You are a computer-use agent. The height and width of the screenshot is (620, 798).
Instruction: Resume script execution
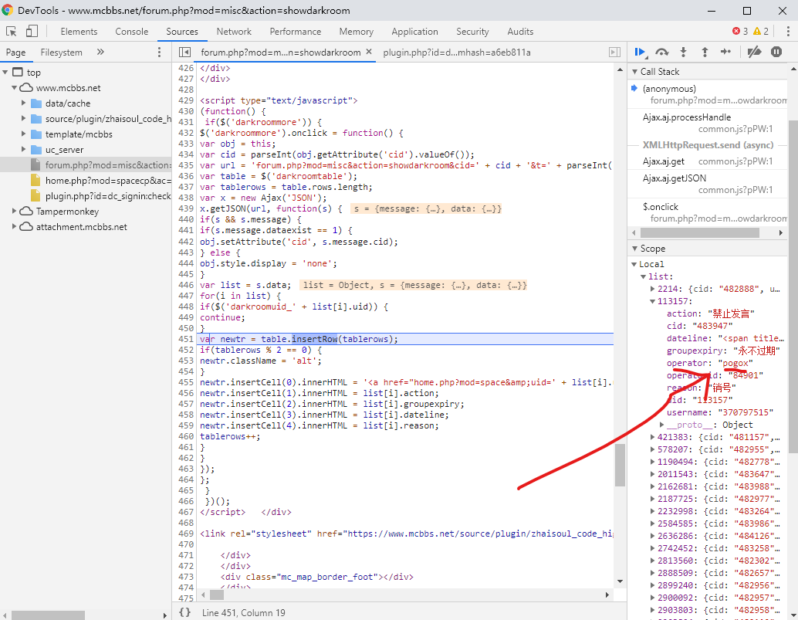coord(640,52)
